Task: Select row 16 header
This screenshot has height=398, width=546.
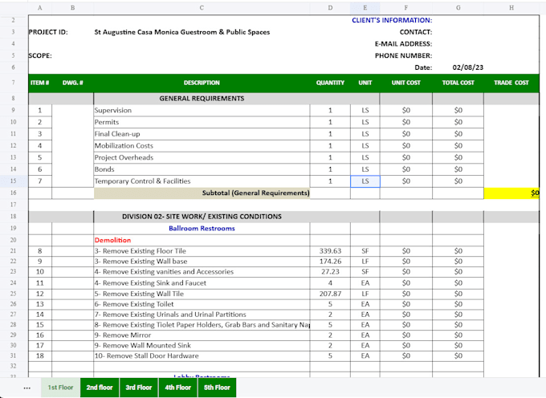Action: click(x=13, y=193)
